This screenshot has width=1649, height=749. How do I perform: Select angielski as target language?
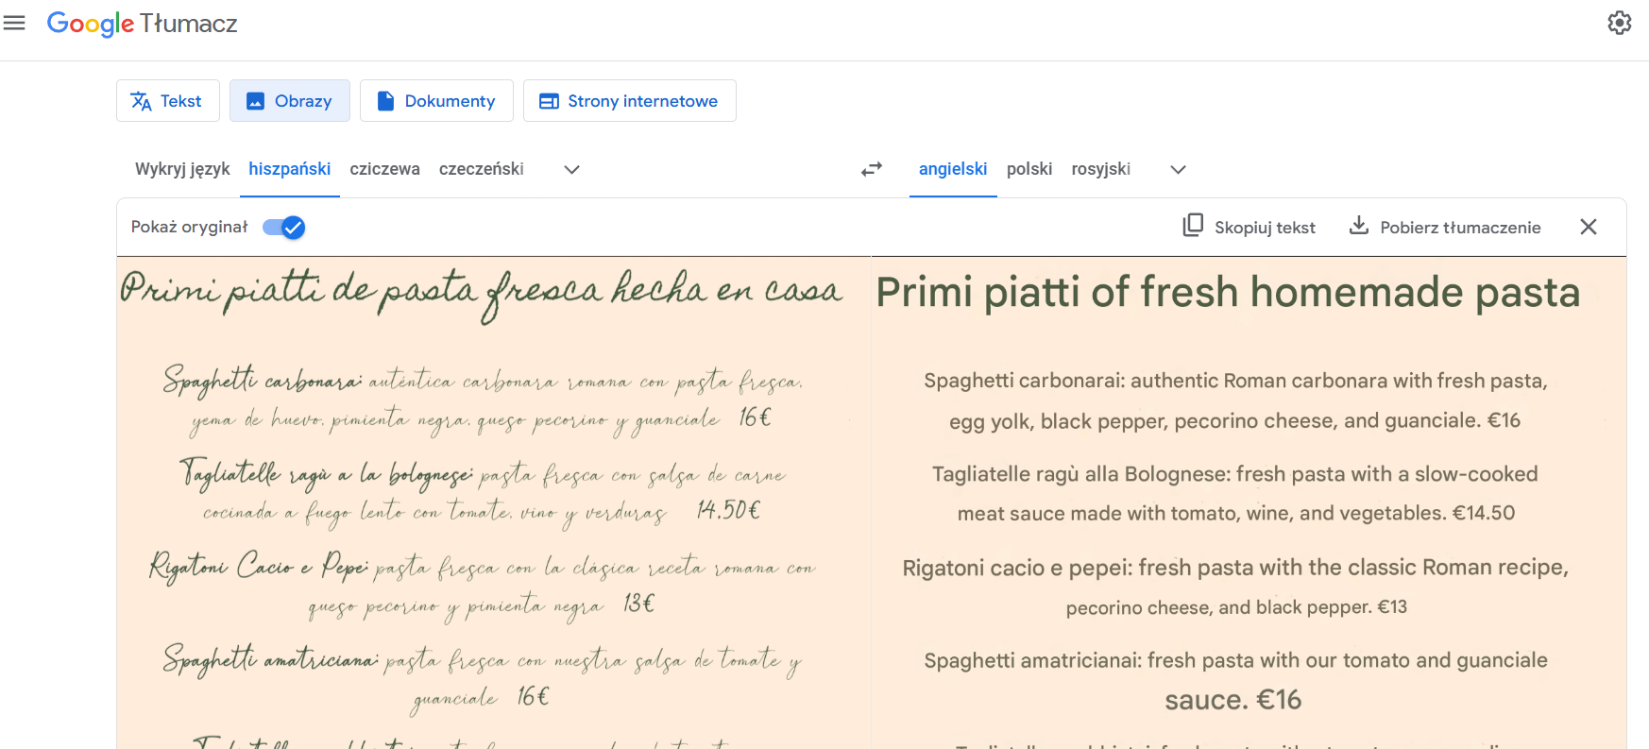click(953, 169)
